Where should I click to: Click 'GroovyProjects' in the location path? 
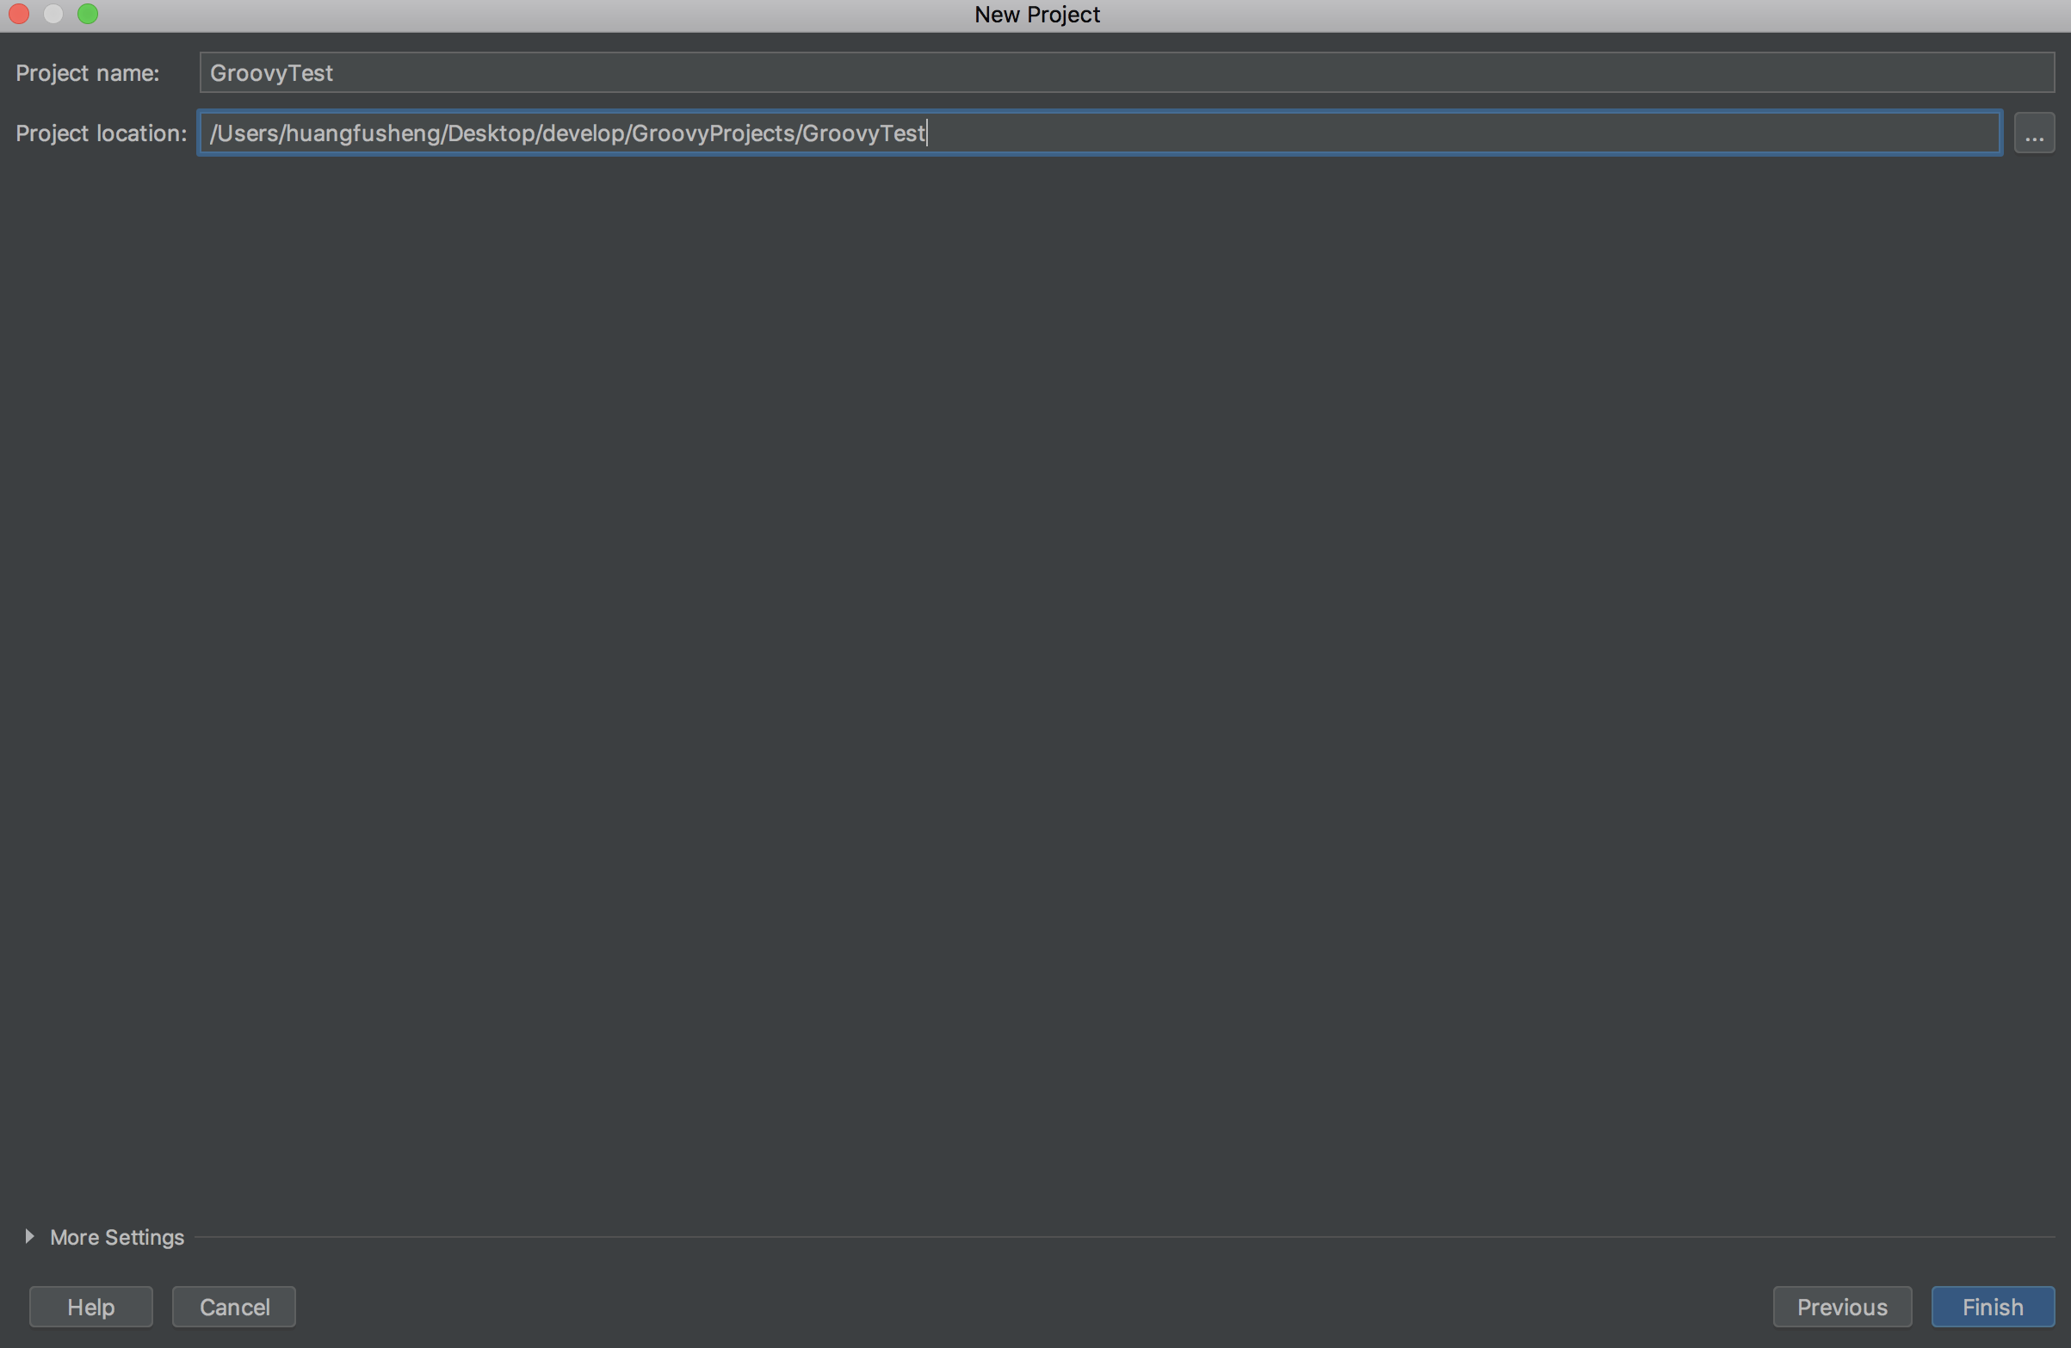coord(713,133)
